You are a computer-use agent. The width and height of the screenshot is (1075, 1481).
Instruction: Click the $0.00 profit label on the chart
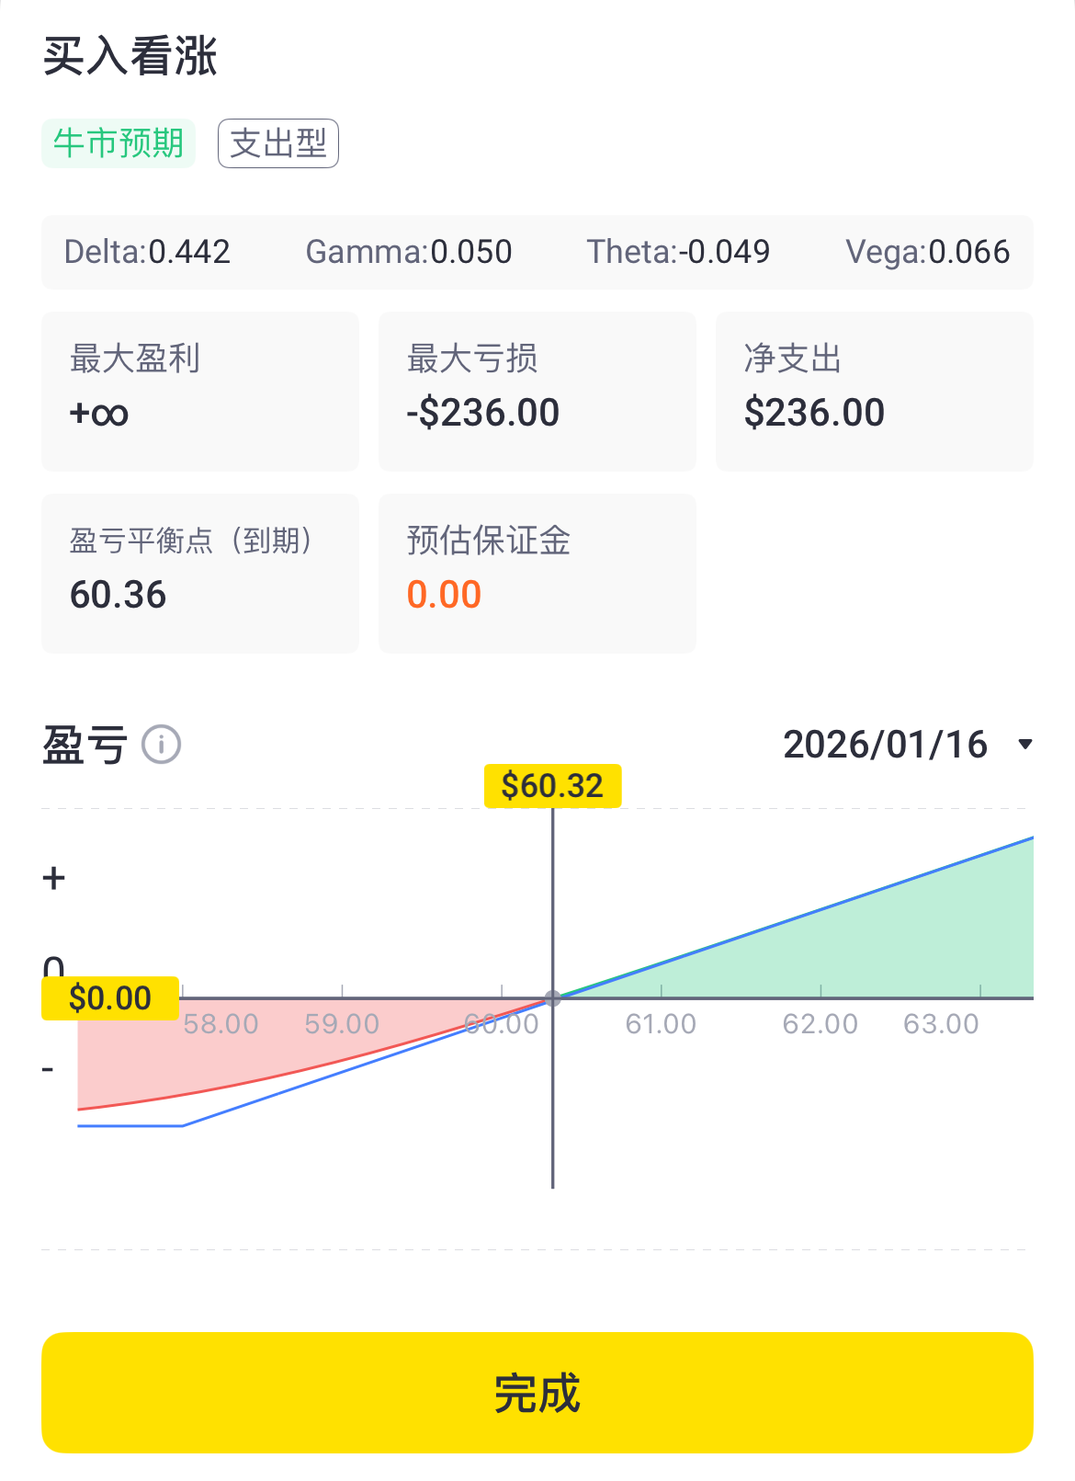click(x=110, y=998)
